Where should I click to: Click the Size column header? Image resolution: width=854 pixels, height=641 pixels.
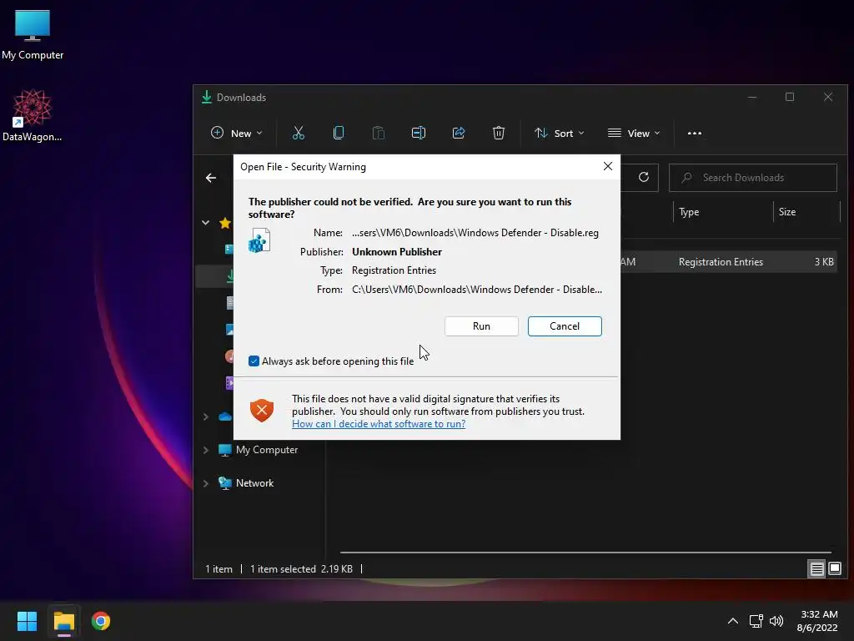tap(787, 212)
